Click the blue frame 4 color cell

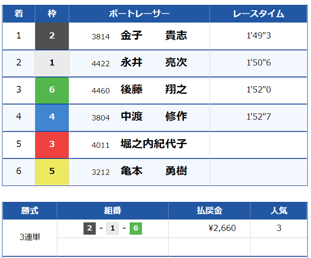coord(52,117)
